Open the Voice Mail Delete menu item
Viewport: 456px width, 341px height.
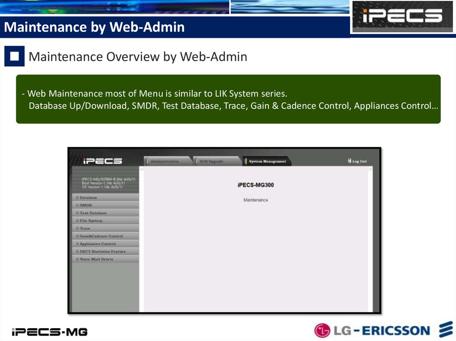coord(106,259)
